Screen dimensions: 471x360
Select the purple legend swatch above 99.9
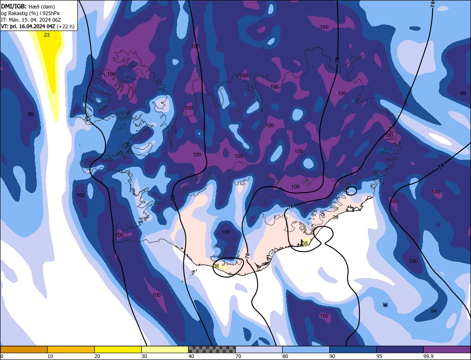coord(447,349)
